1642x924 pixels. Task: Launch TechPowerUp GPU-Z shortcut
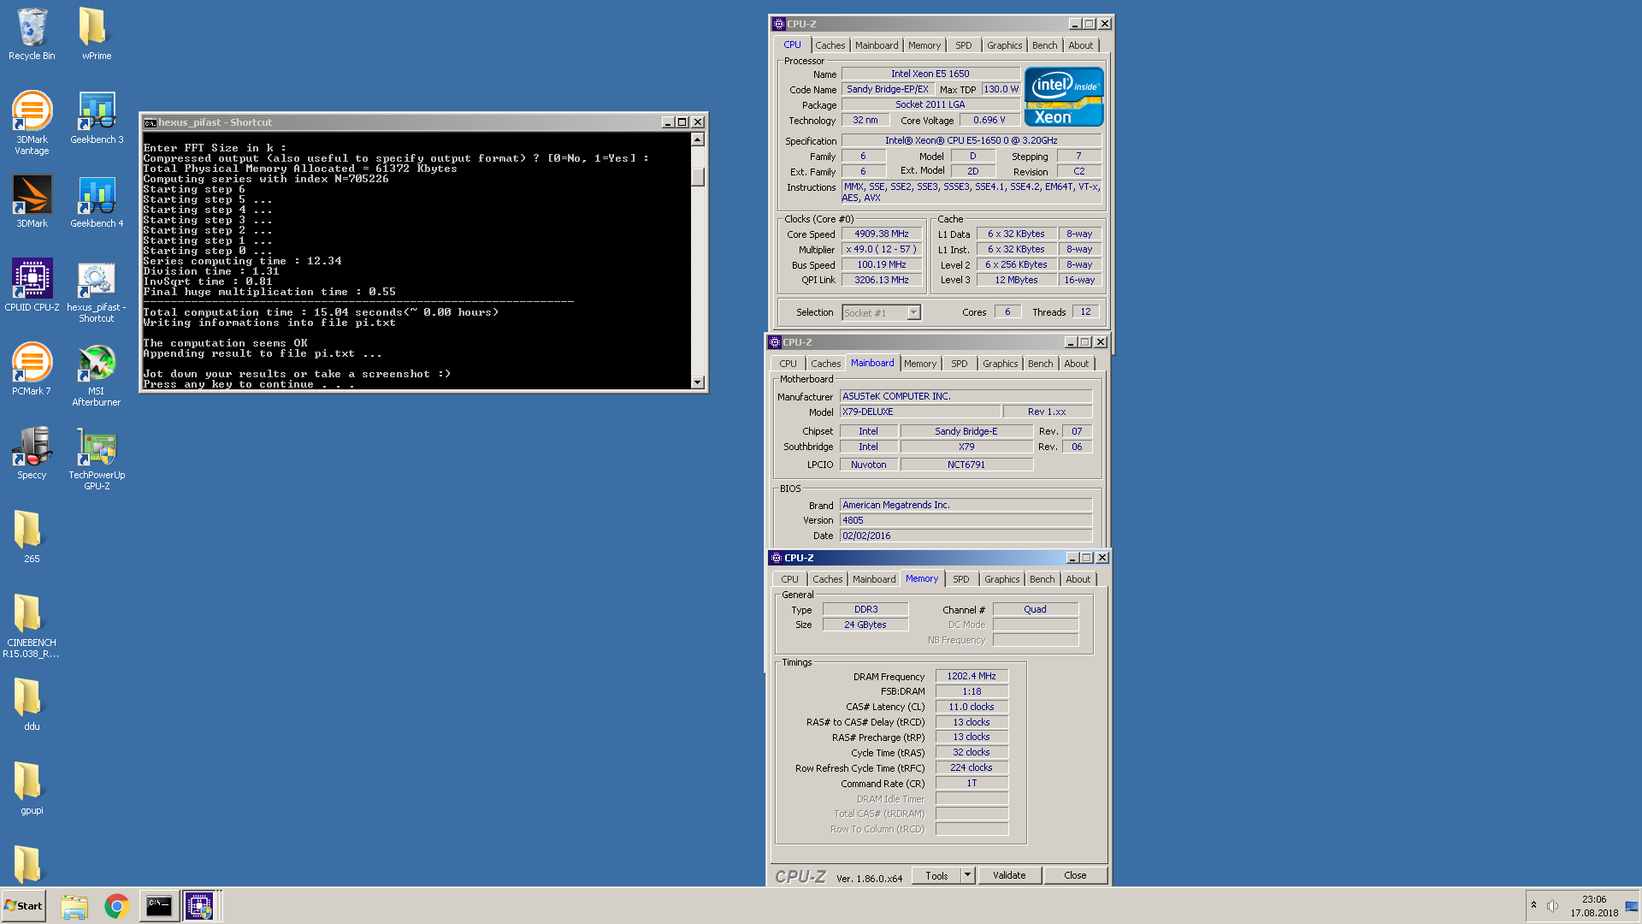pos(96,459)
